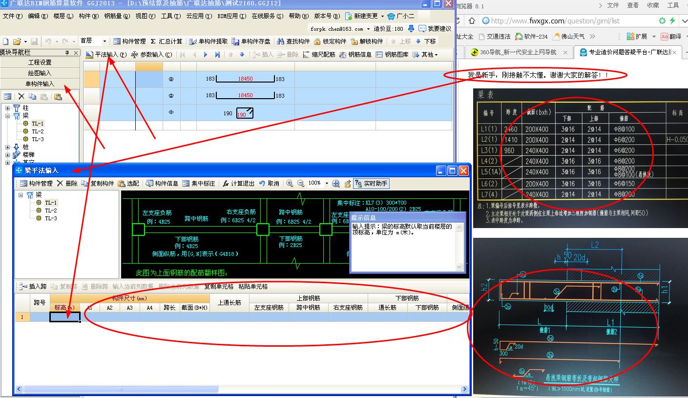The height and width of the screenshot is (398, 688).
Task: Open the 云应用(Y) menu
Action: [x=199, y=16]
